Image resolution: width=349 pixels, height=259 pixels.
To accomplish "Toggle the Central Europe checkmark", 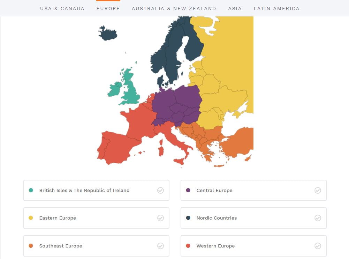I will [318, 190].
